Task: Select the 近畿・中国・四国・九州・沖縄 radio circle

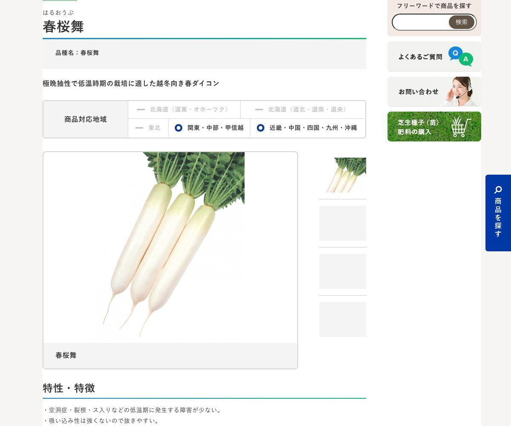Action: click(x=261, y=128)
